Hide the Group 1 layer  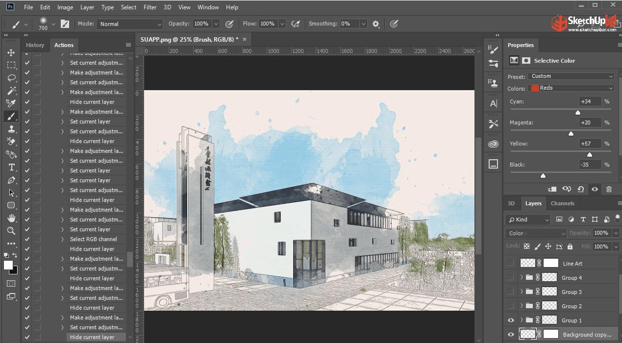pyautogui.click(x=511, y=320)
